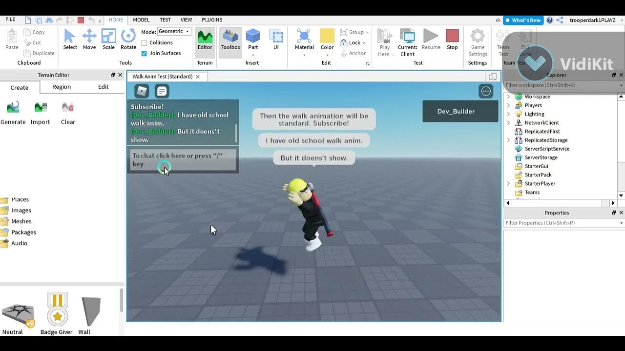Open the Part dropdown arrow
Image resolution: width=625 pixels, height=351 pixels.
pos(253,55)
